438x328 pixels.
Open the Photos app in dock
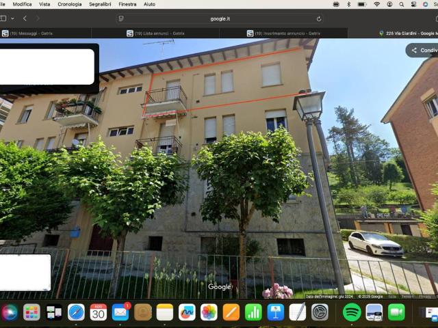point(209,312)
